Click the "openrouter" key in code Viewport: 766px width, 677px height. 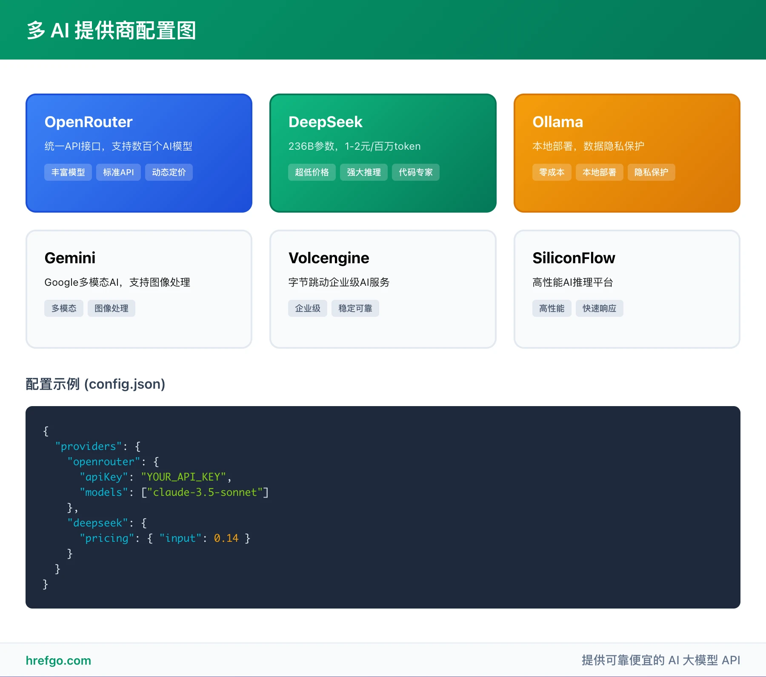[x=104, y=462]
